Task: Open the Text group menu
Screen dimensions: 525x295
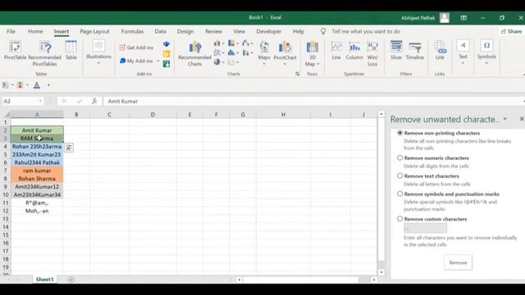Action: [463, 52]
